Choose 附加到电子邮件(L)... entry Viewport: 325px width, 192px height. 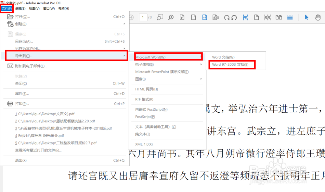[x=65, y=66]
